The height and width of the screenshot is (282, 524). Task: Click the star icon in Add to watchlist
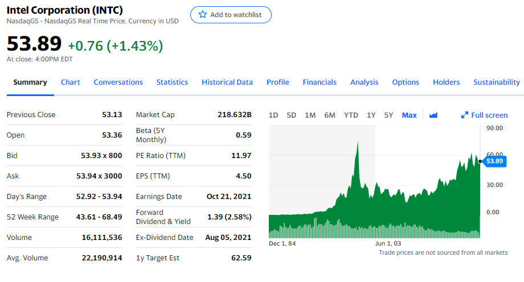click(203, 14)
